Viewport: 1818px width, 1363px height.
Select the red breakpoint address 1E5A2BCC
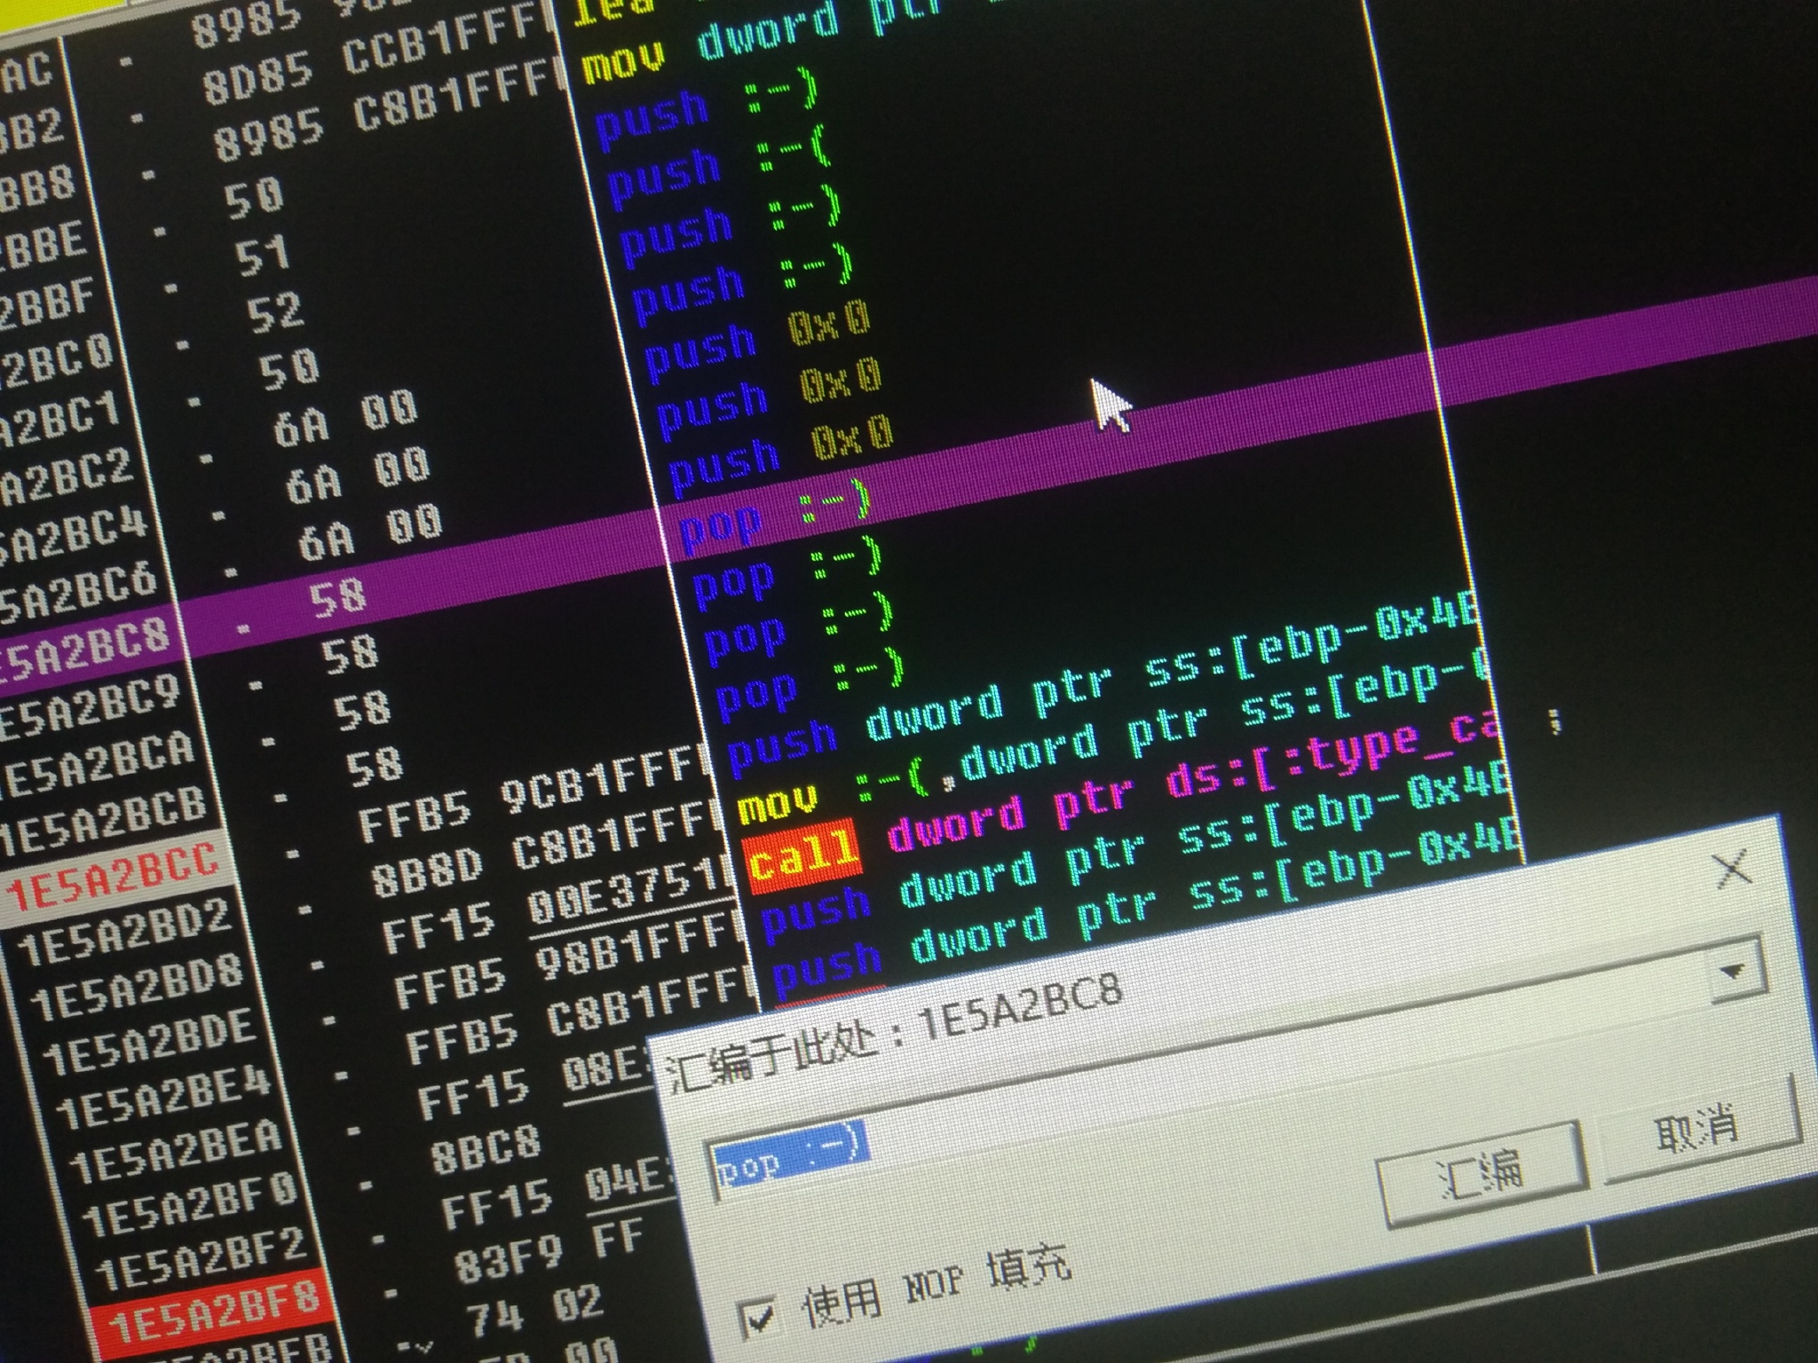click(x=114, y=877)
